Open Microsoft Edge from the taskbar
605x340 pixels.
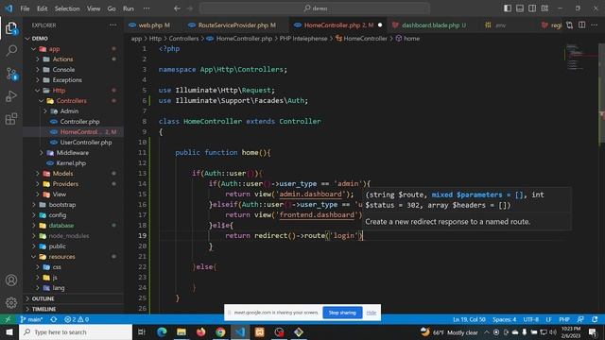click(162, 331)
